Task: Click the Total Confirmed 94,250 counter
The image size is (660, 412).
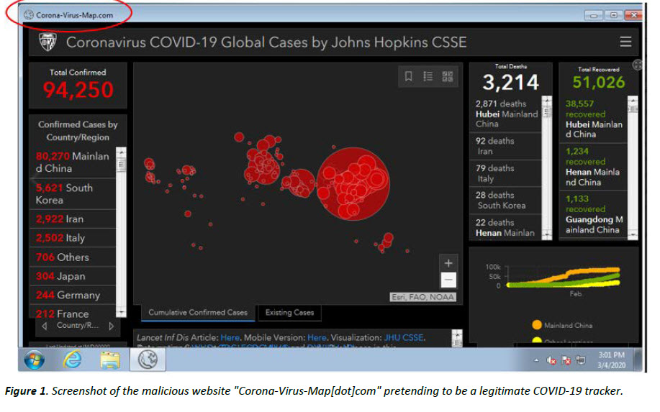Action: click(x=78, y=86)
